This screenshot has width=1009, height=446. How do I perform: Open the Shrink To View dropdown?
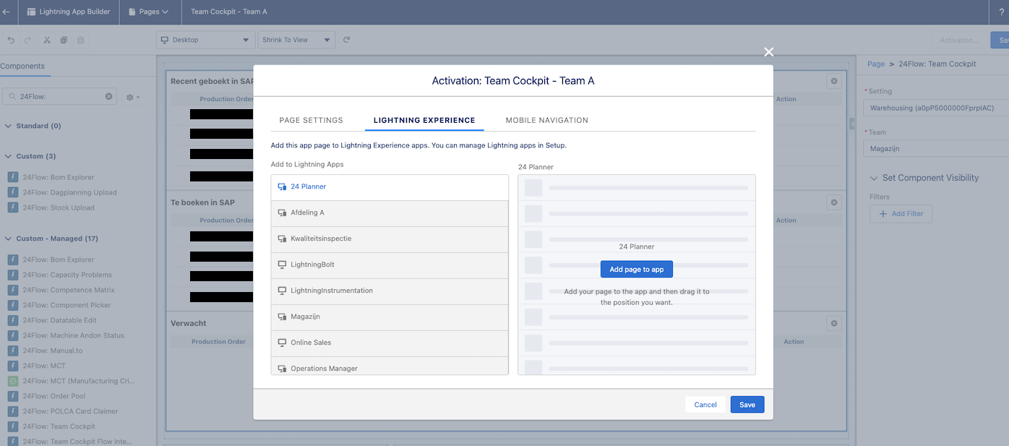point(296,40)
